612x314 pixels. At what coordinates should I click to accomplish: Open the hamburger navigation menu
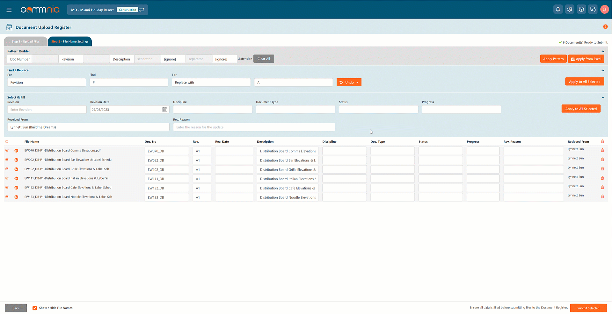[x=9, y=10]
